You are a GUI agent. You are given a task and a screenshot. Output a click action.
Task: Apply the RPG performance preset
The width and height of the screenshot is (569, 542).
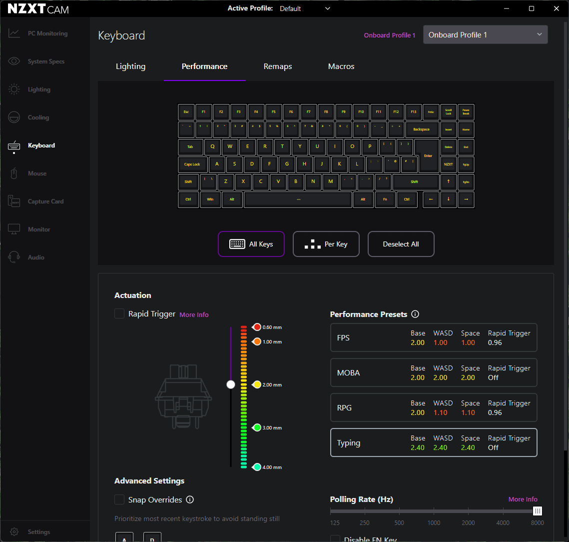pos(434,407)
